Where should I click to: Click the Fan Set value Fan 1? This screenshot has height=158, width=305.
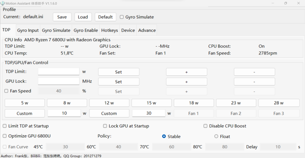coord(161,53)
